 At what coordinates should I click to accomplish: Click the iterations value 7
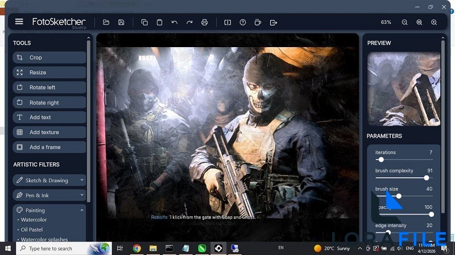431,152
